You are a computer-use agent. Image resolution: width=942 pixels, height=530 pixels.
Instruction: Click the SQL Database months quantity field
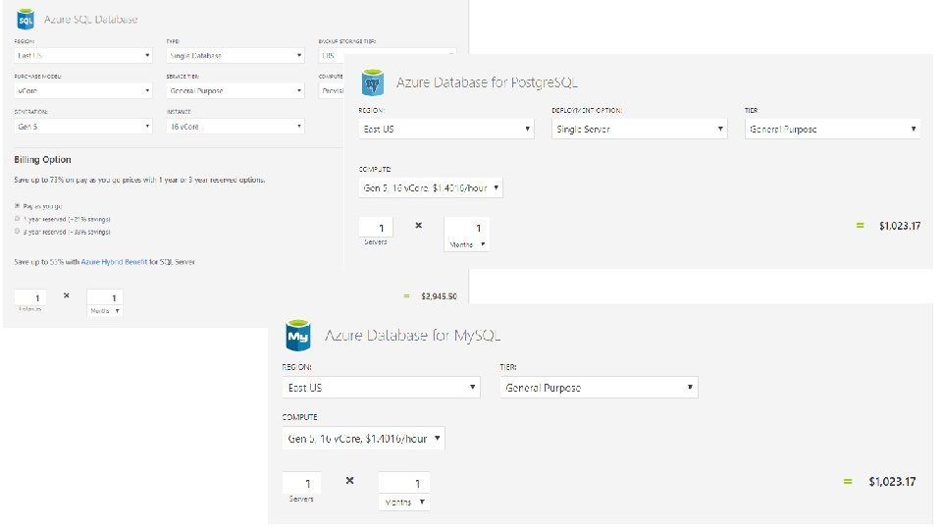pos(105,297)
